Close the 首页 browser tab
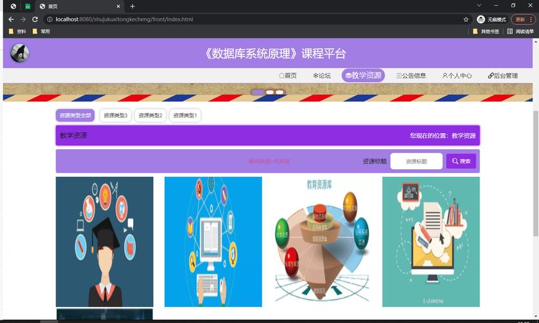 click(118, 6)
